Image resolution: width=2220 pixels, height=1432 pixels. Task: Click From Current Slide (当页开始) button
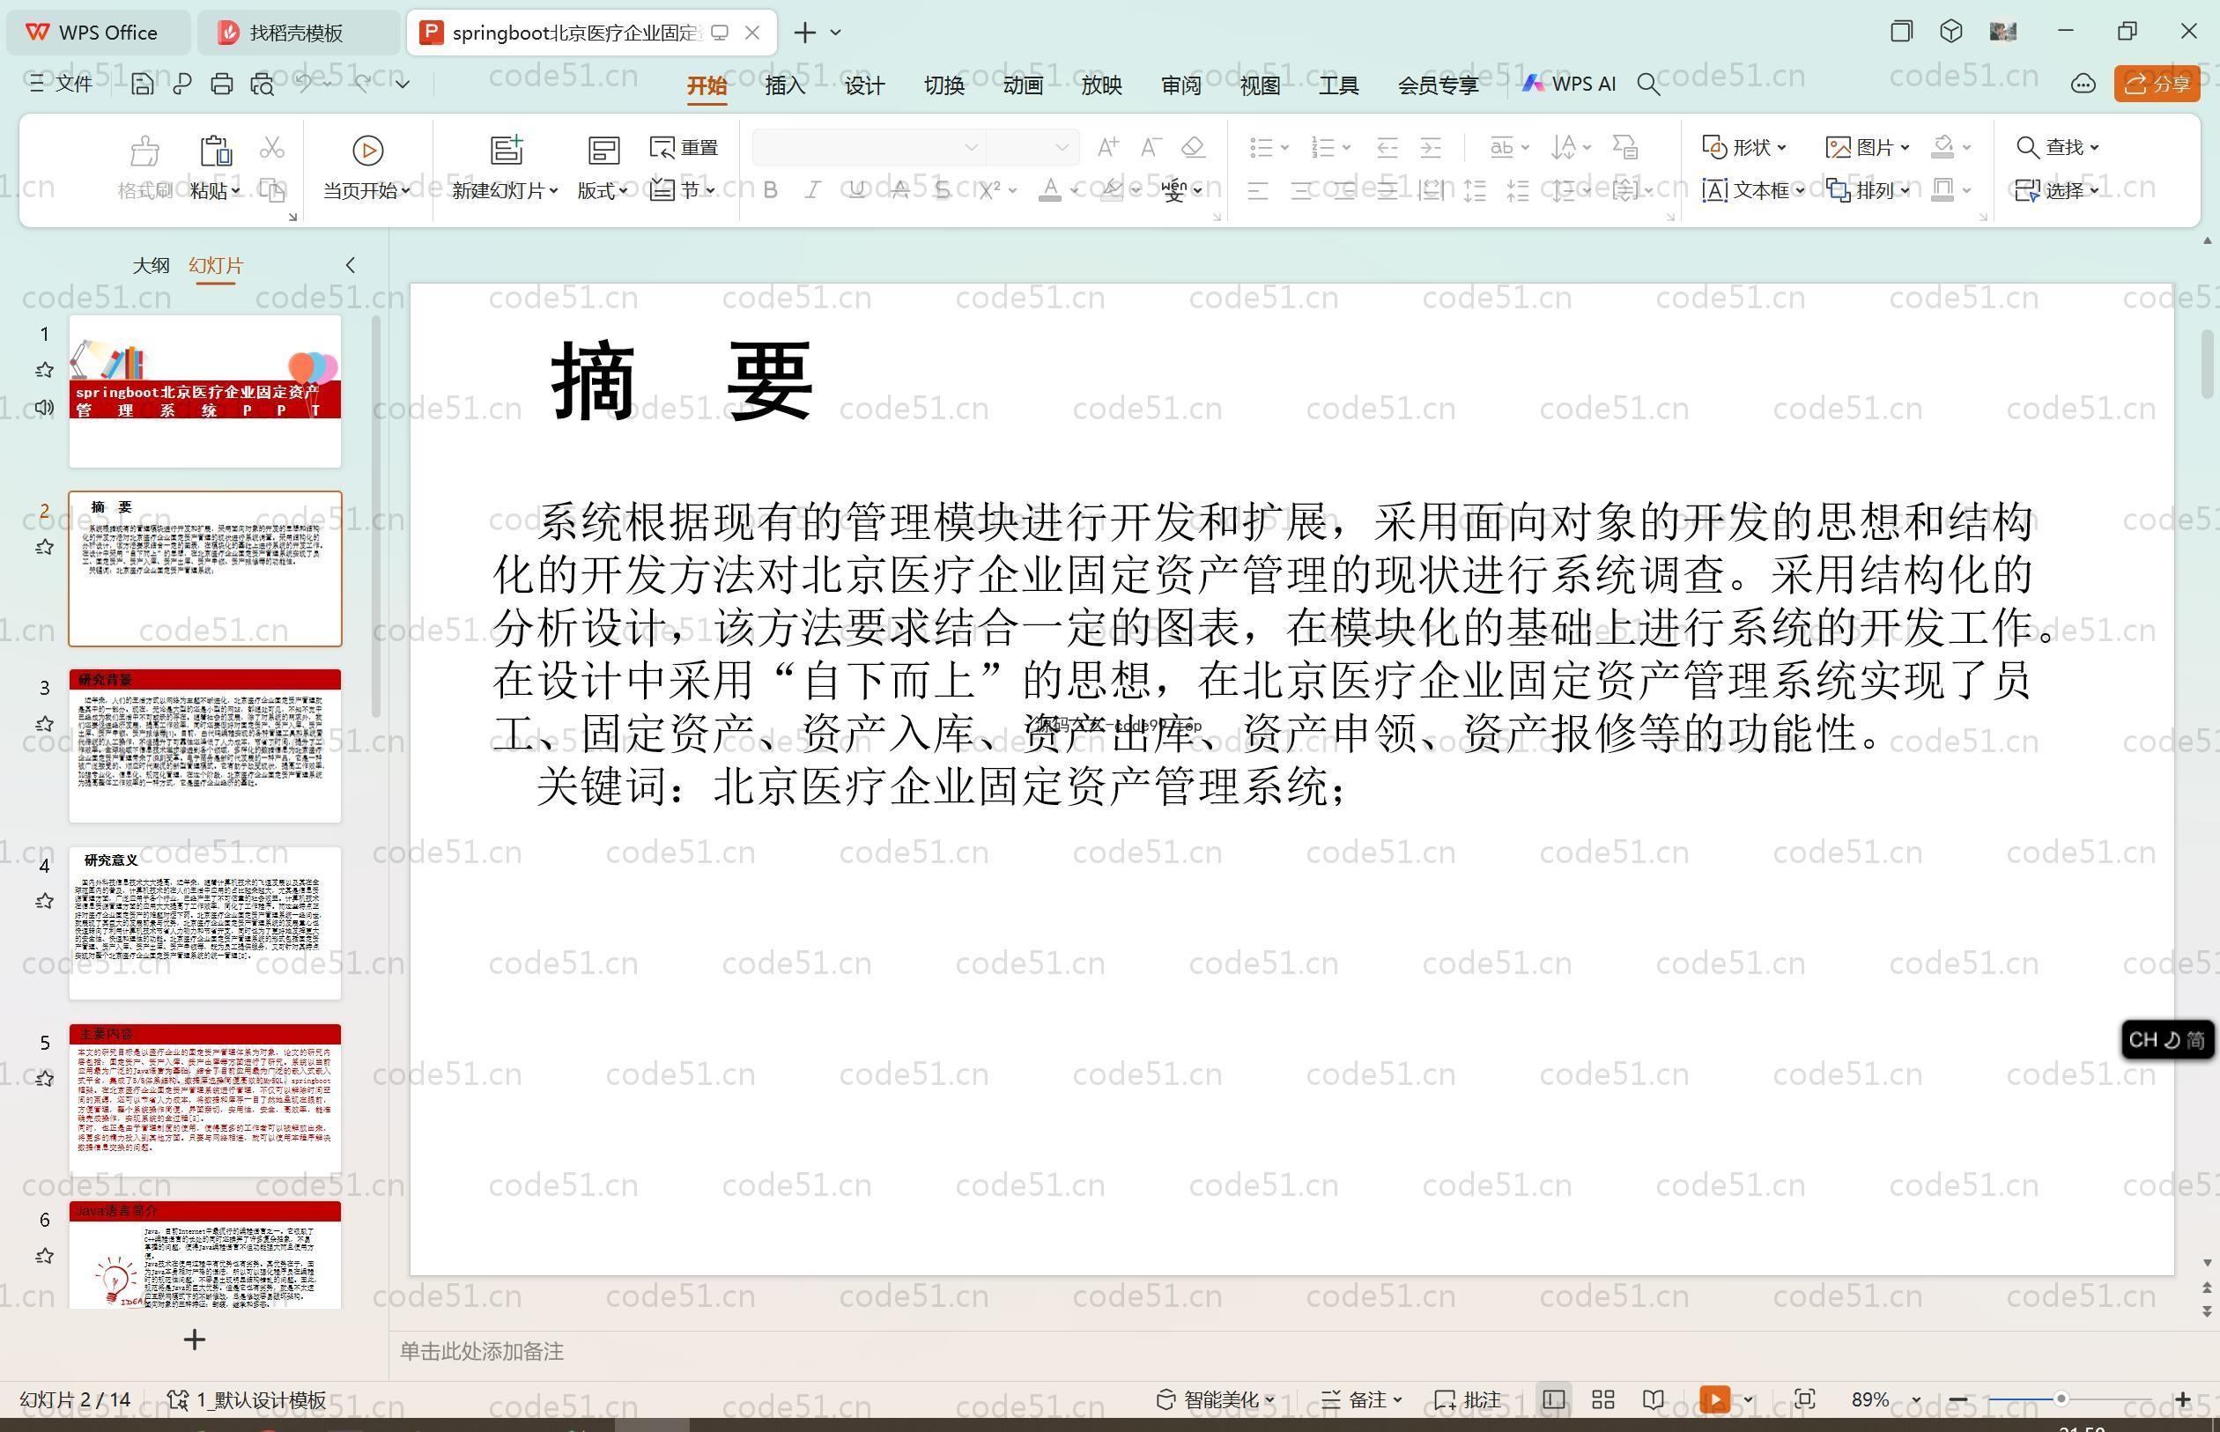tap(366, 168)
